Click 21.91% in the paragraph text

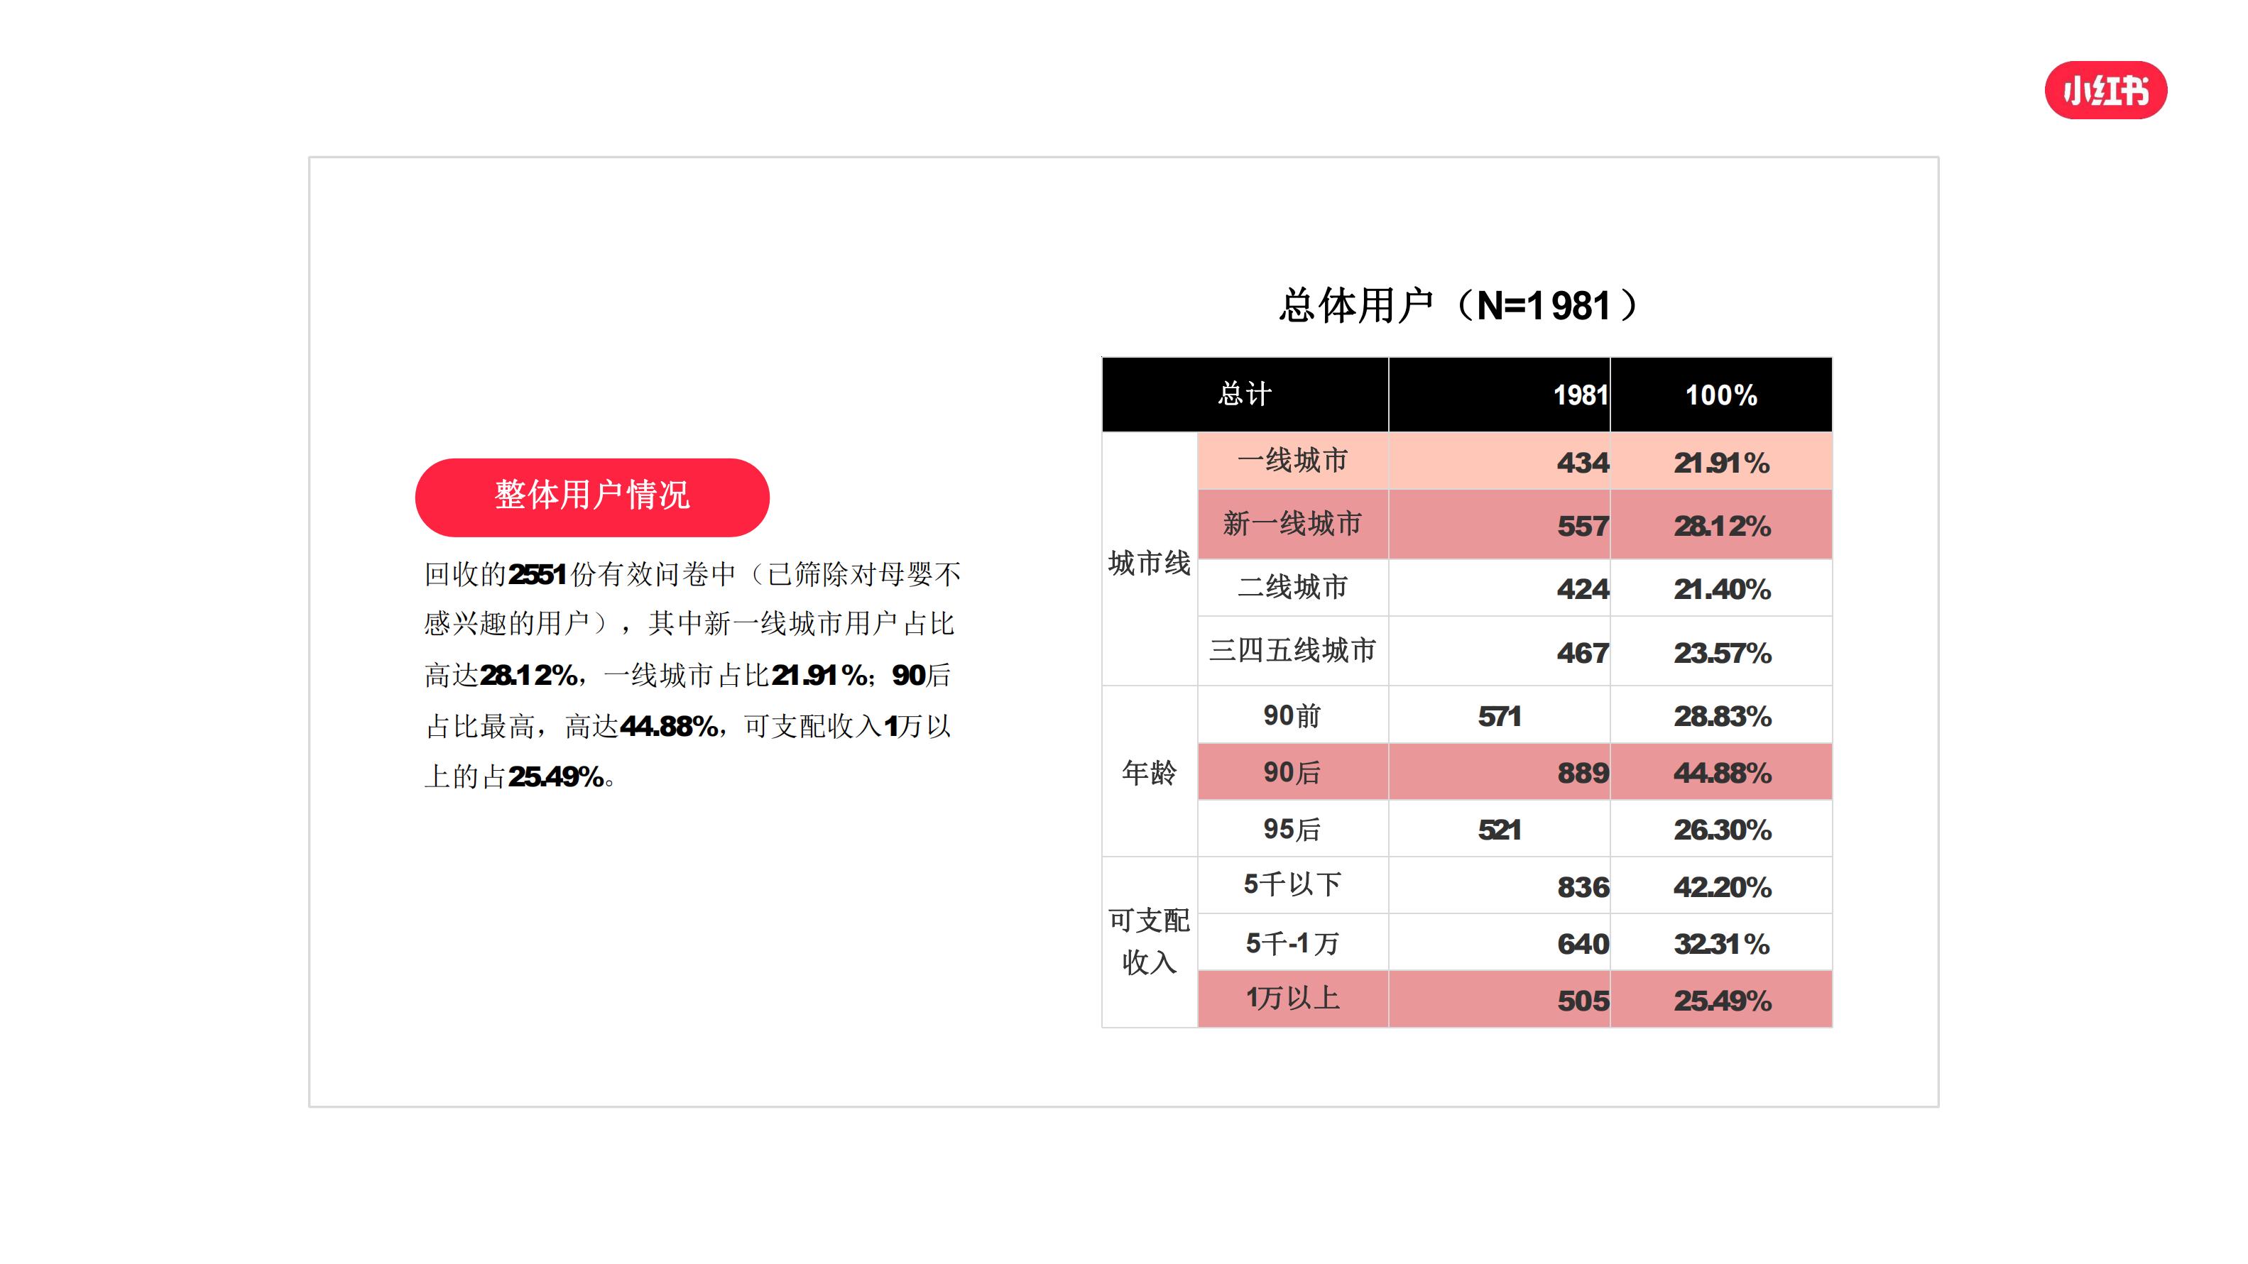point(819,675)
